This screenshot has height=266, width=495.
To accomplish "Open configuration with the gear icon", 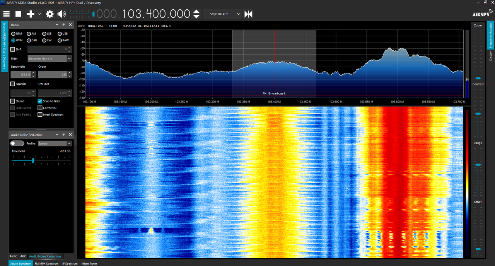I will (50, 14).
